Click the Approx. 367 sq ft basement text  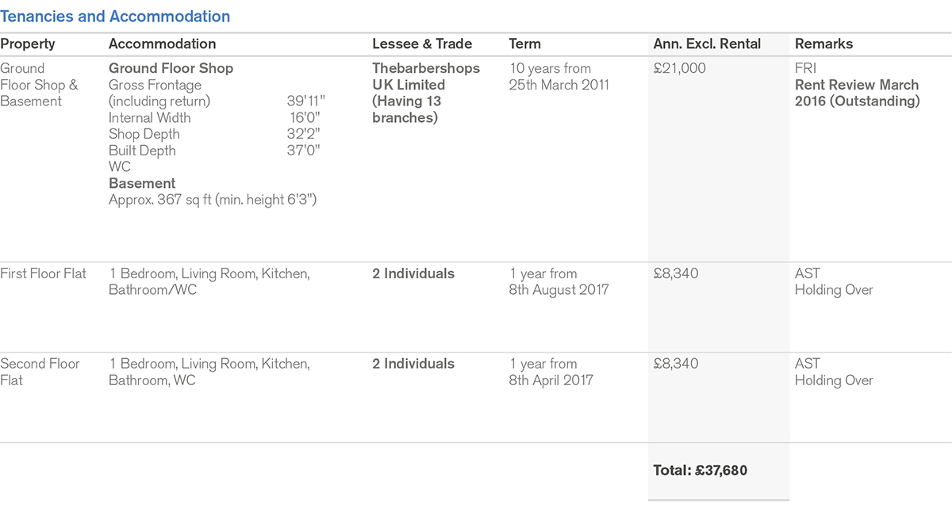[x=213, y=201]
